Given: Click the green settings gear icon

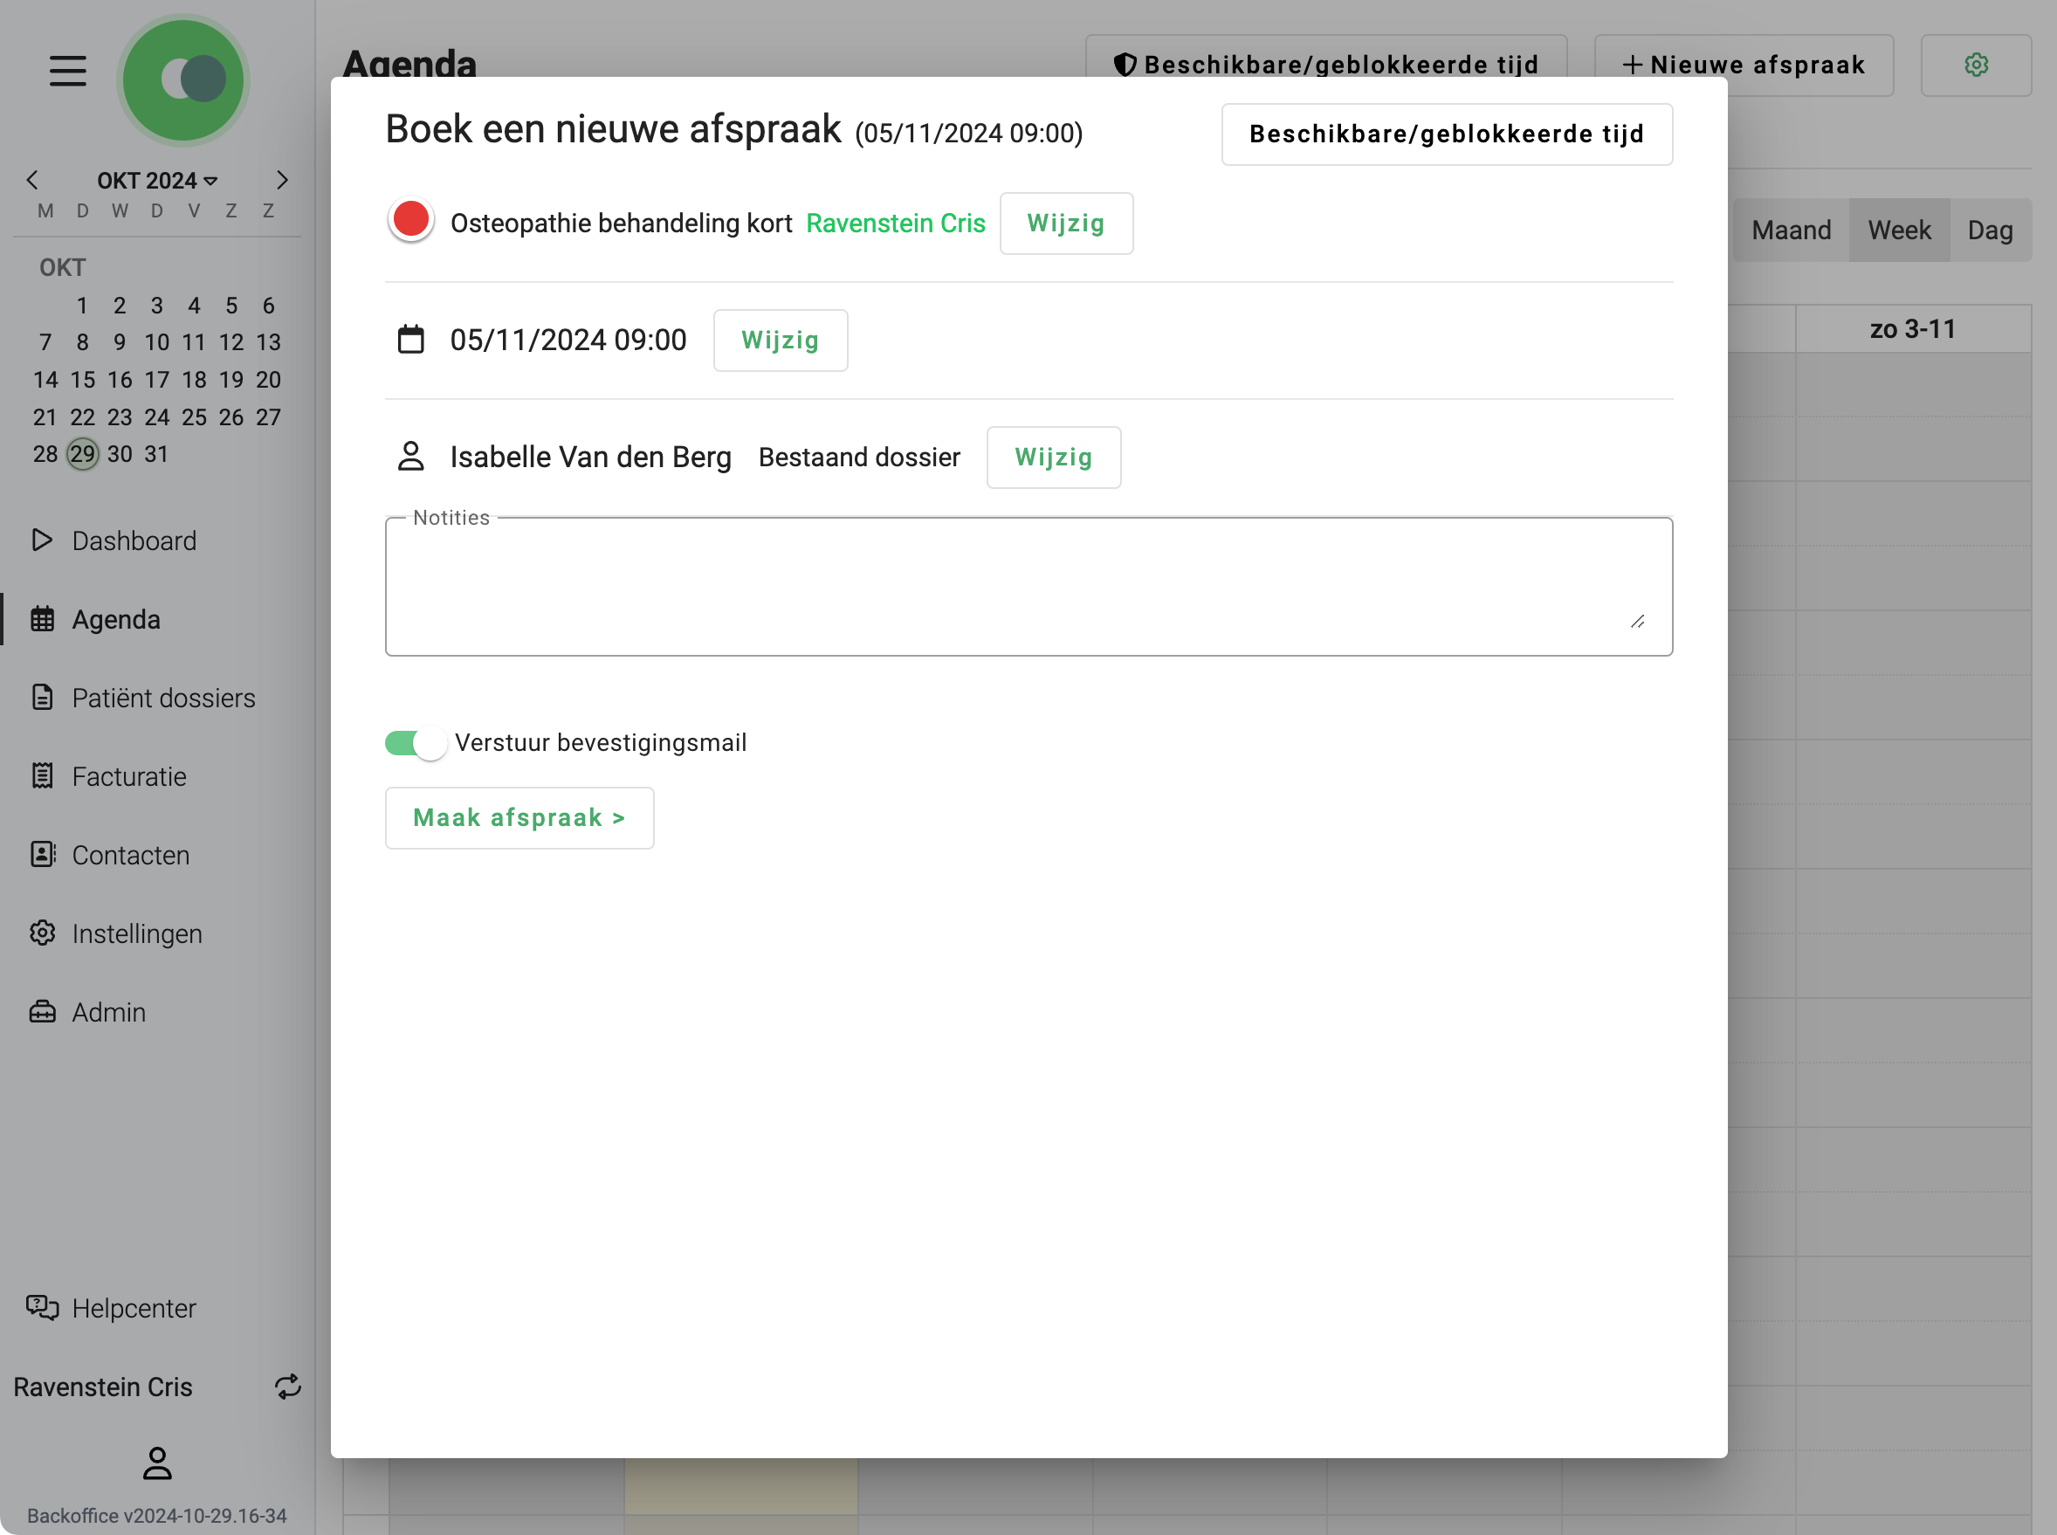Looking at the screenshot, I should [x=1976, y=65].
